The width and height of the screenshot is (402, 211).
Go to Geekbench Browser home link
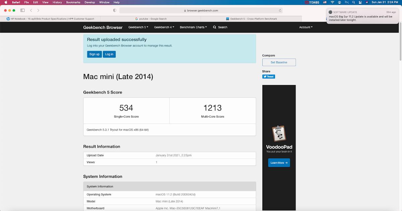[103, 27]
